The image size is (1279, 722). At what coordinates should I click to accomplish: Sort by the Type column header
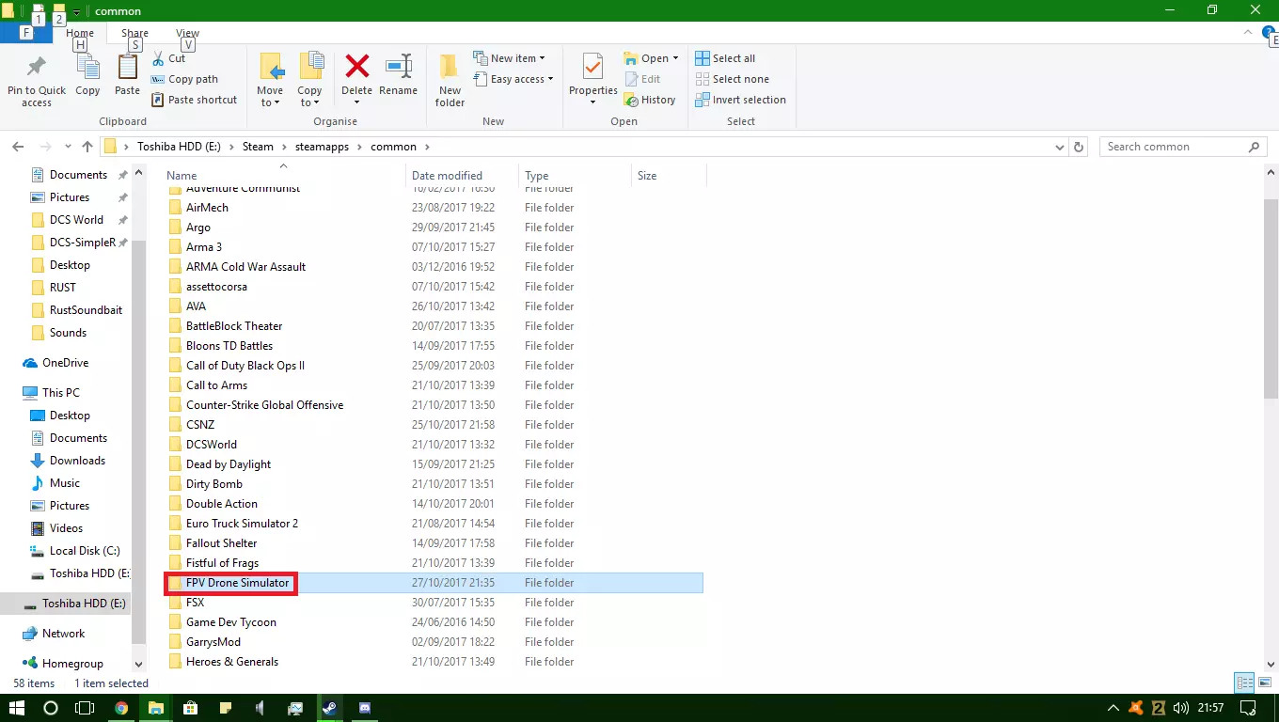point(576,176)
